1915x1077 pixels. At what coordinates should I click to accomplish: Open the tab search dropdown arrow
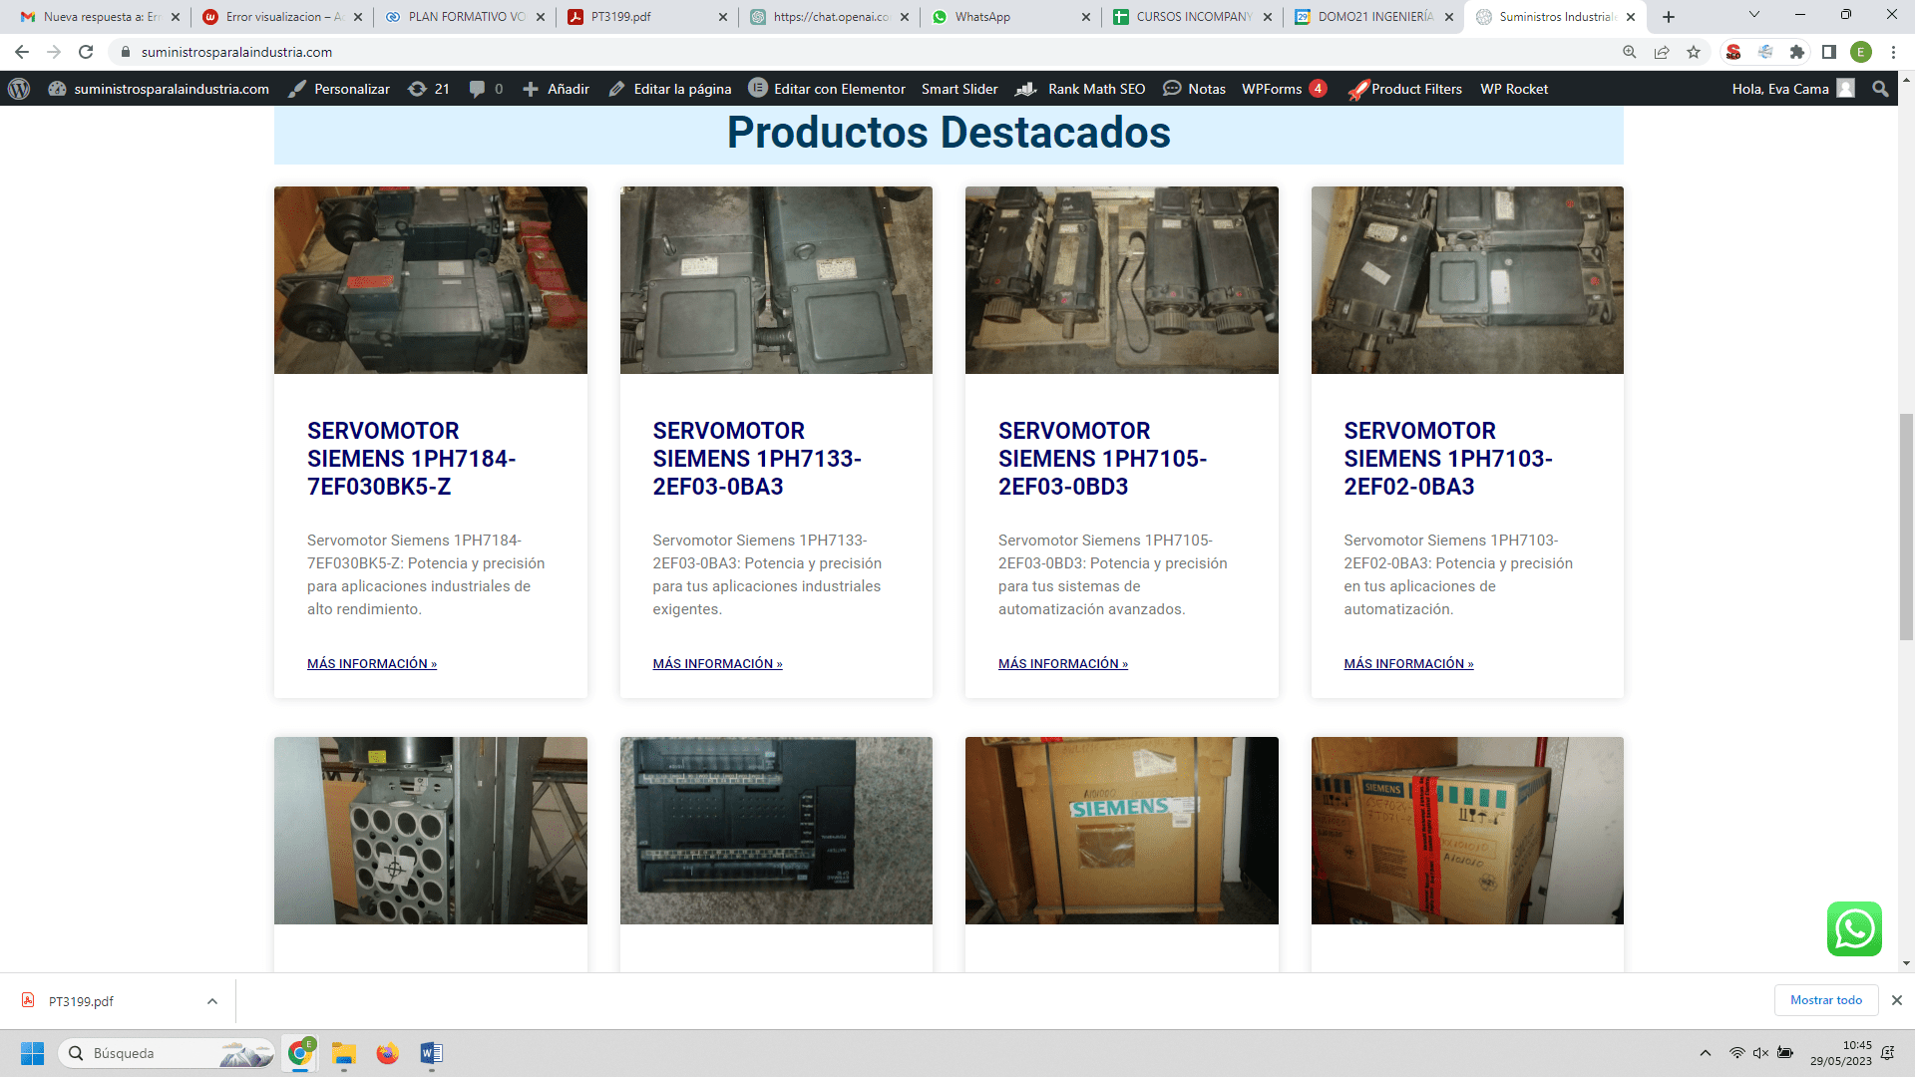point(1754,15)
